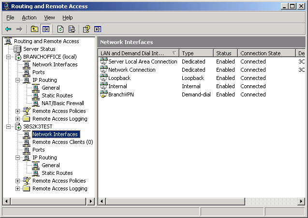Click the Forward arrow toolbar icon

(19, 30)
